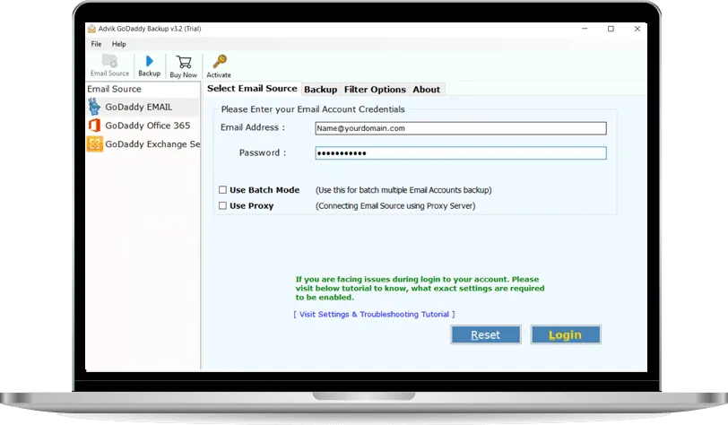The height and width of the screenshot is (425, 728).
Task: Open Buy Now shopping cart icon
Action: click(184, 62)
